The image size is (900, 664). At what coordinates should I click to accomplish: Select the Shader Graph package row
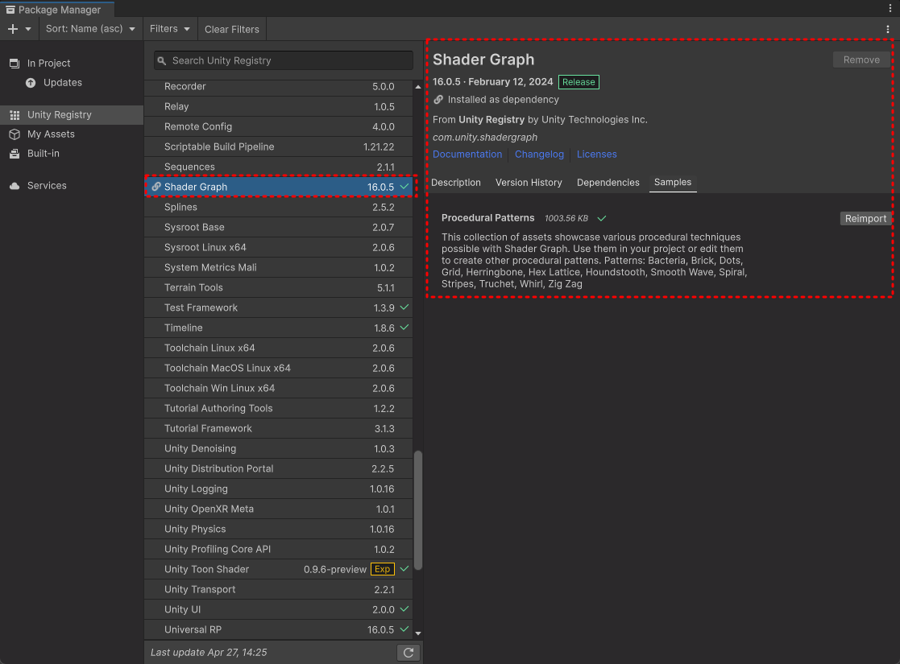point(279,187)
